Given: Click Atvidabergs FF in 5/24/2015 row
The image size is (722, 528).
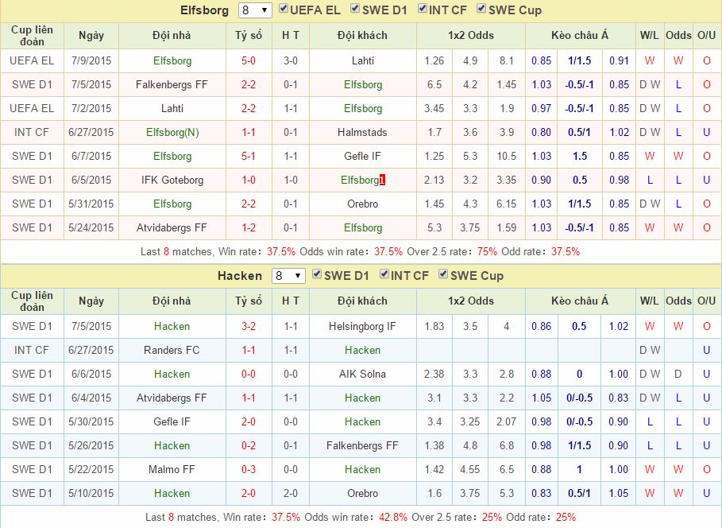Looking at the screenshot, I should [x=172, y=227].
